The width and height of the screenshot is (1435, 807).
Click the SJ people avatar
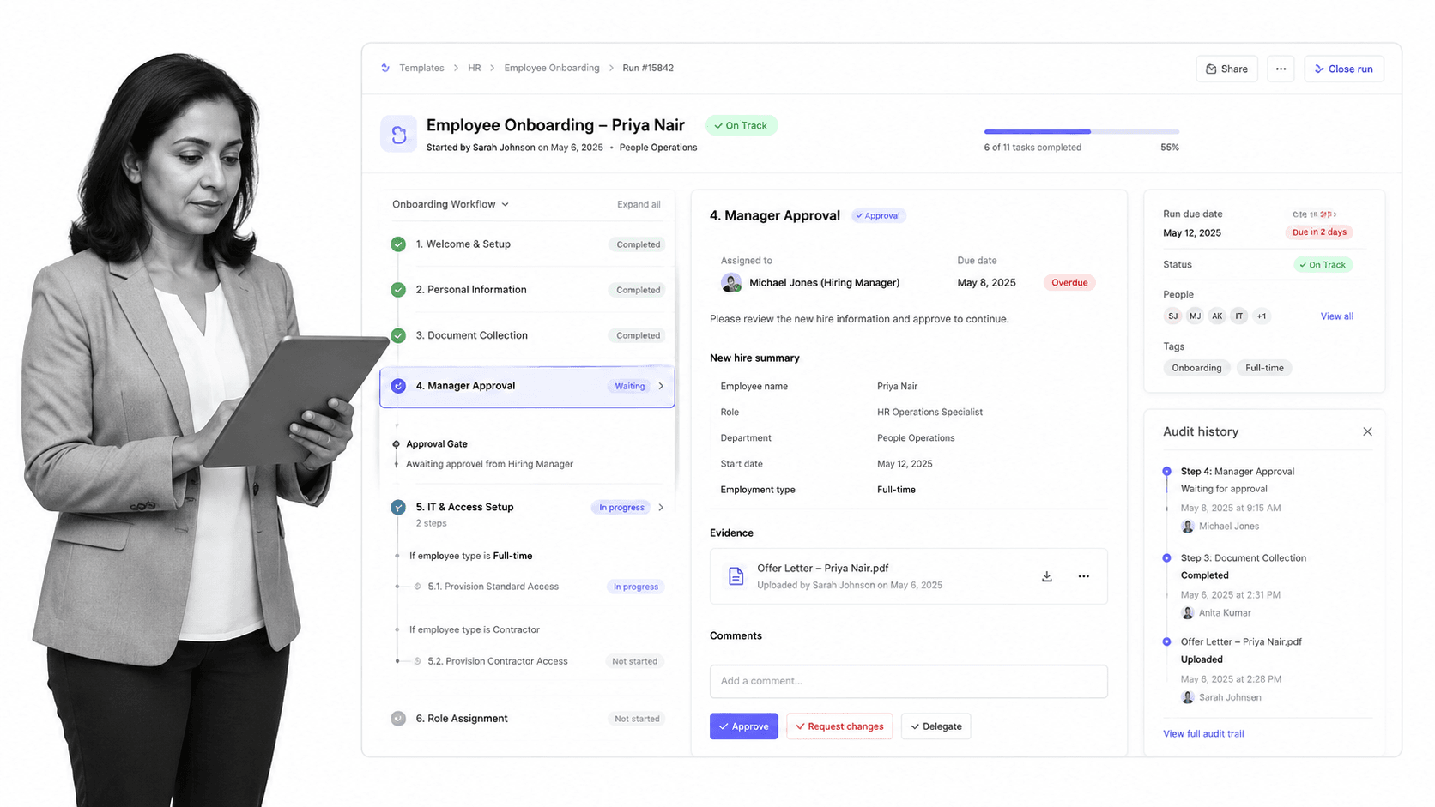[1172, 316]
